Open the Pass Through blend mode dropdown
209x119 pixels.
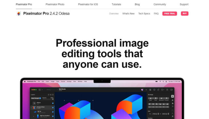[36, 98]
